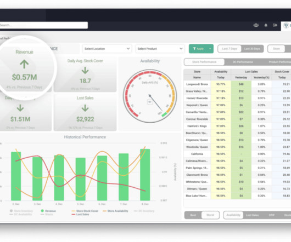Click the Revenue up arrow indicator
Screen dimensions: 291x242
(24, 64)
